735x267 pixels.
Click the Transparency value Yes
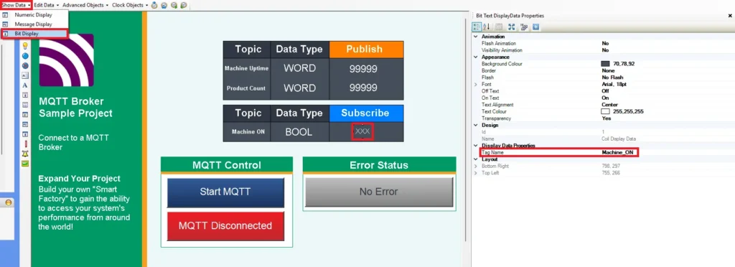pos(606,118)
